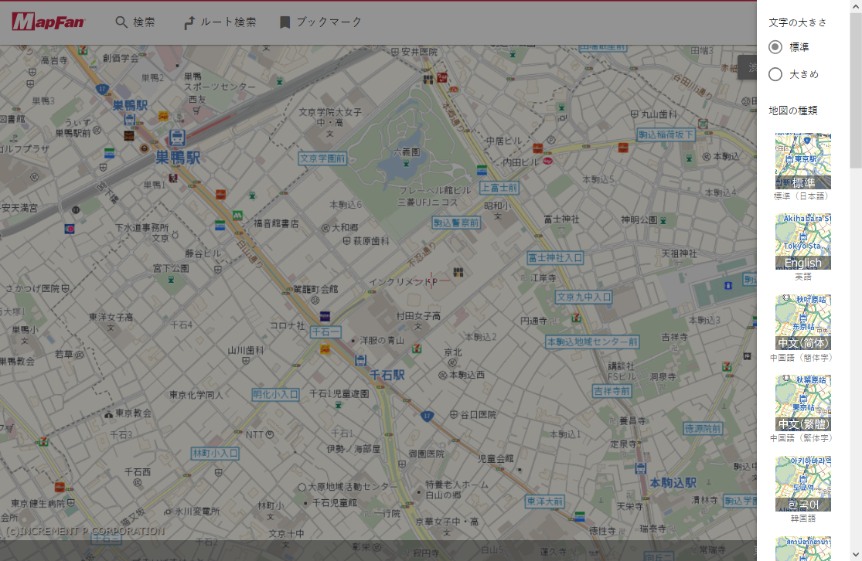Click the 六義園 park label
Viewport: 862px width, 561px height.
(x=407, y=151)
